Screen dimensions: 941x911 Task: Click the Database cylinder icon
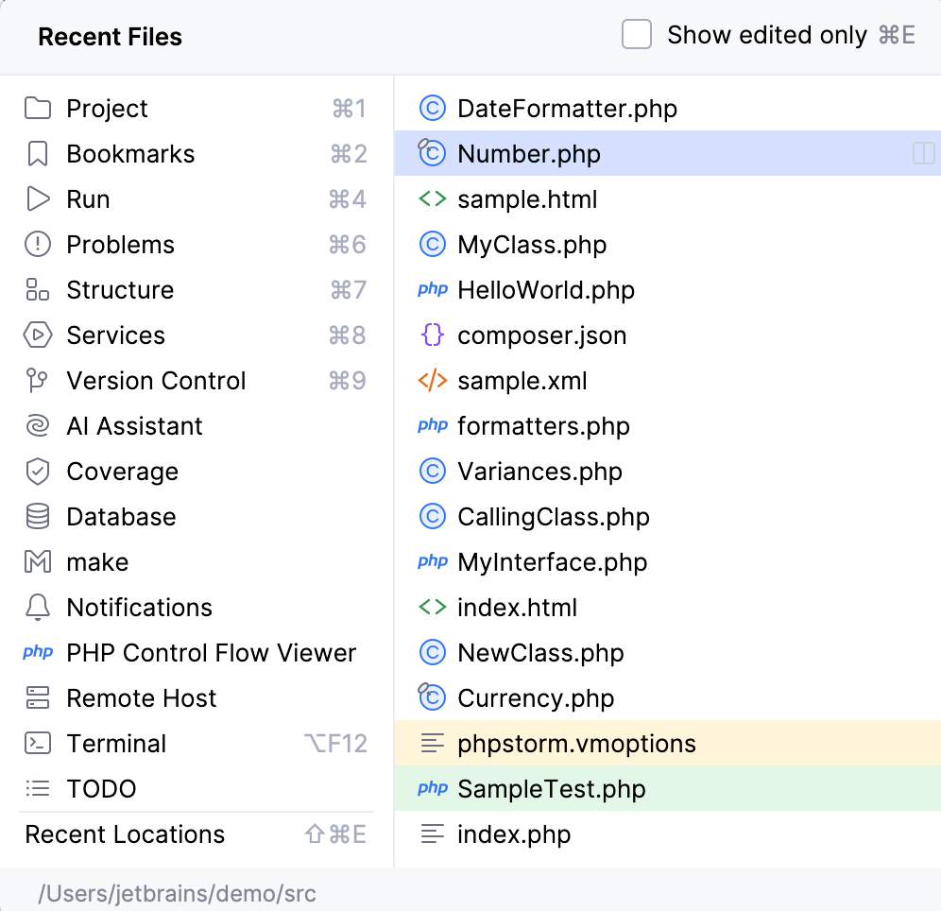tap(38, 517)
